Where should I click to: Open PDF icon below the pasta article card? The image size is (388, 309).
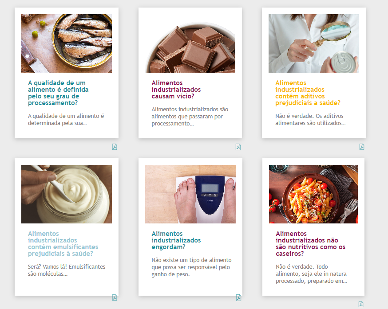coord(361,304)
